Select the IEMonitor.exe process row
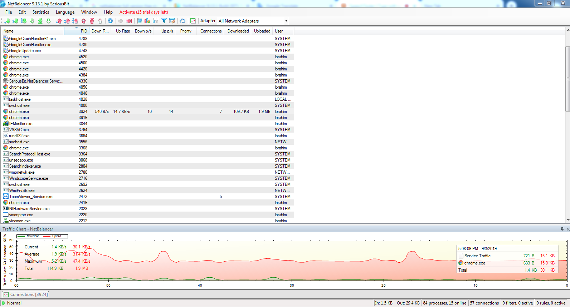570x307 pixels. pyautogui.click(x=148, y=124)
